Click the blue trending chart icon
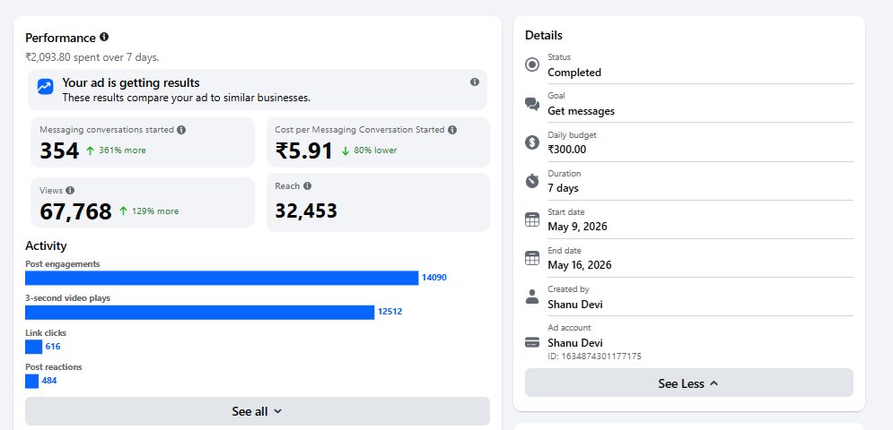The height and width of the screenshot is (430, 893). [x=46, y=87]
